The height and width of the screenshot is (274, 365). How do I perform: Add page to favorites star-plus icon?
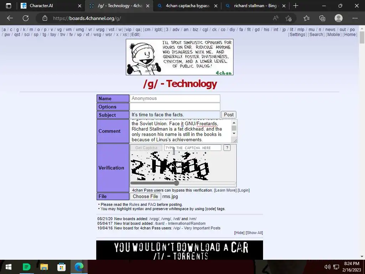(289, 18)
